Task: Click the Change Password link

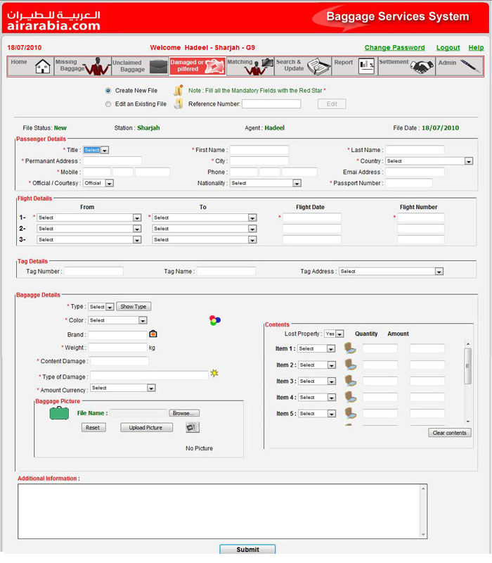Action: pos(394,48)
